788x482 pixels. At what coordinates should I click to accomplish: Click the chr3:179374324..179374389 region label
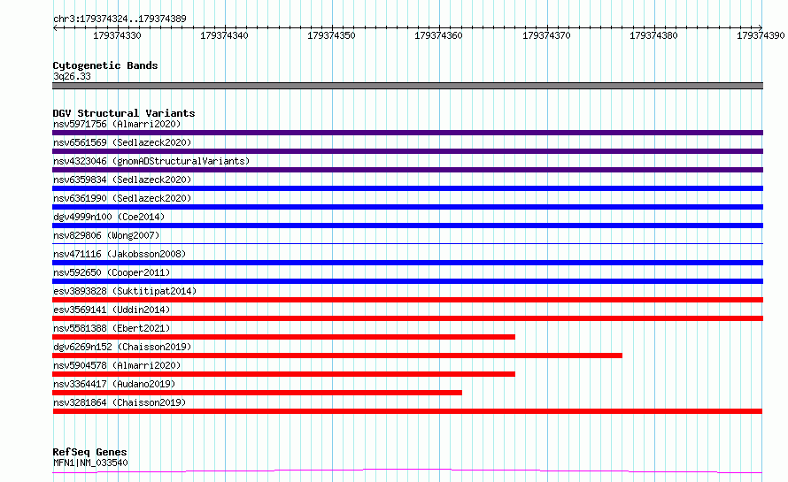click(x=120, y=19)
